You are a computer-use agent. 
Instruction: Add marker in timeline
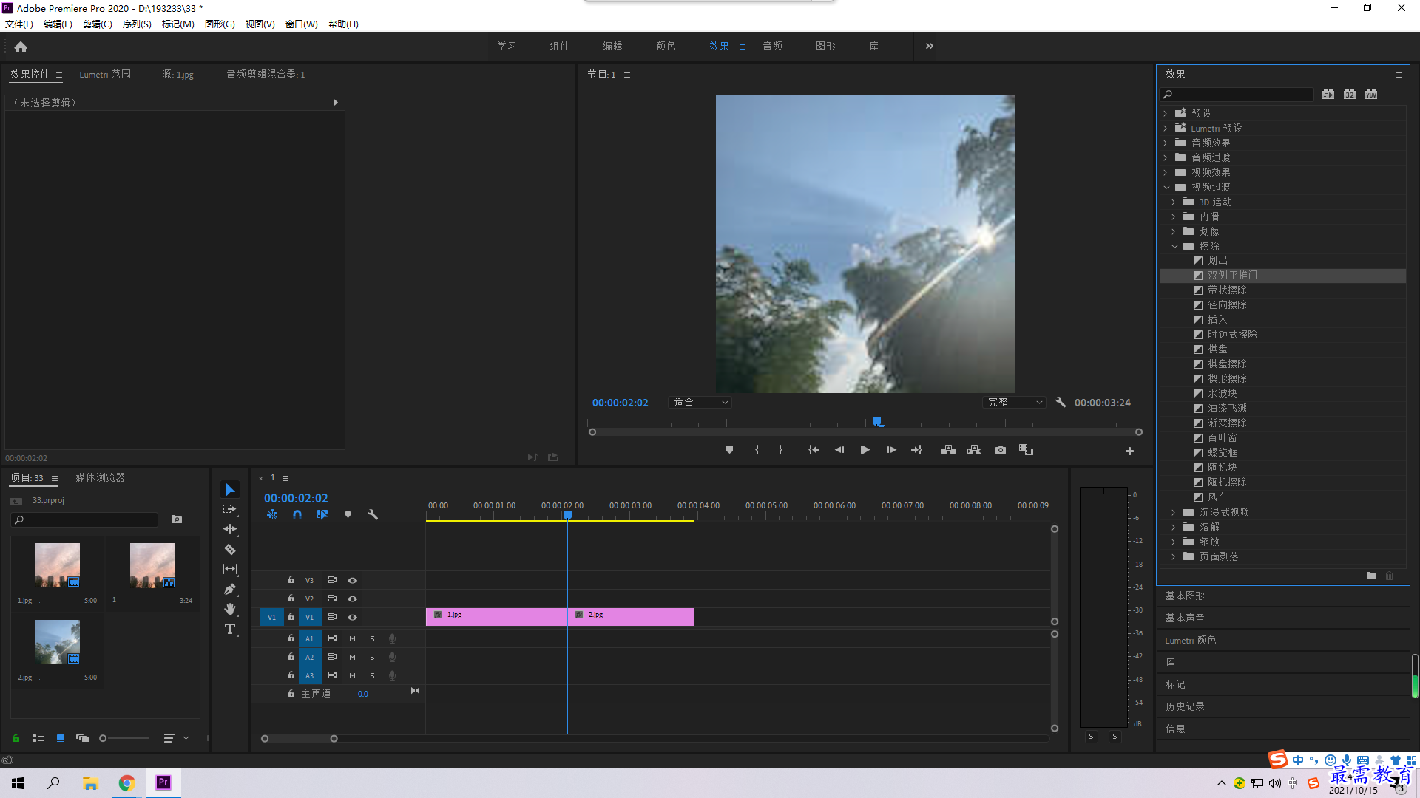pyautogui.click(x=348, y=514)
